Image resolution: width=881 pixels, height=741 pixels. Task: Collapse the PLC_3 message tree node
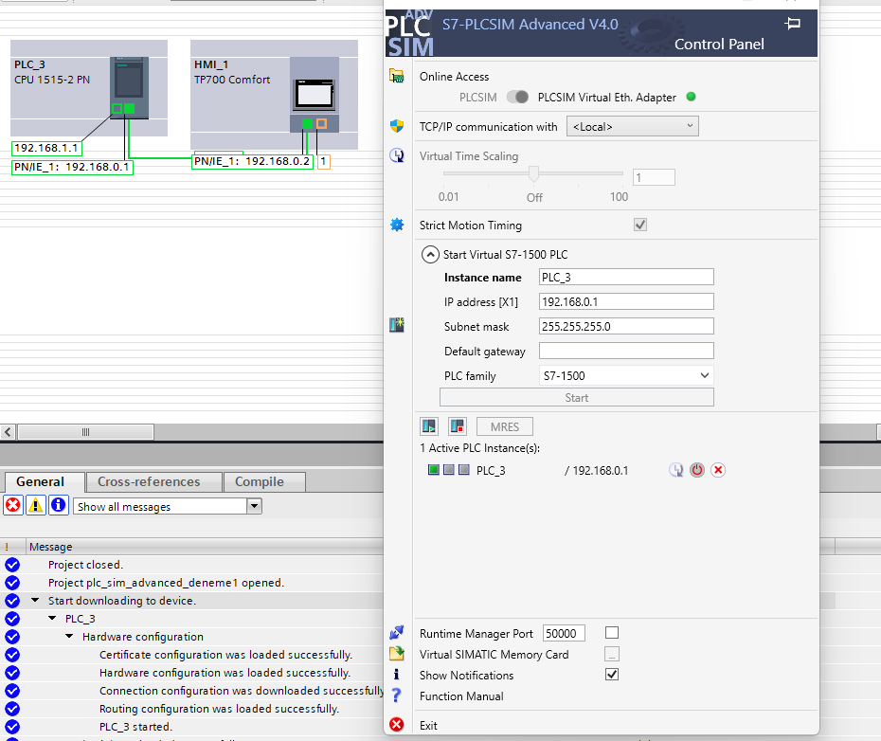(x=52, y=619)
